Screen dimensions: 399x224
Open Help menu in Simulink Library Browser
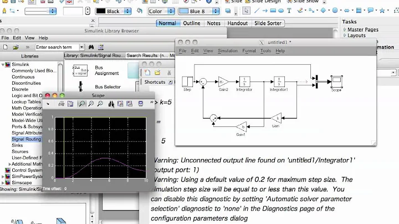(43, 38)
